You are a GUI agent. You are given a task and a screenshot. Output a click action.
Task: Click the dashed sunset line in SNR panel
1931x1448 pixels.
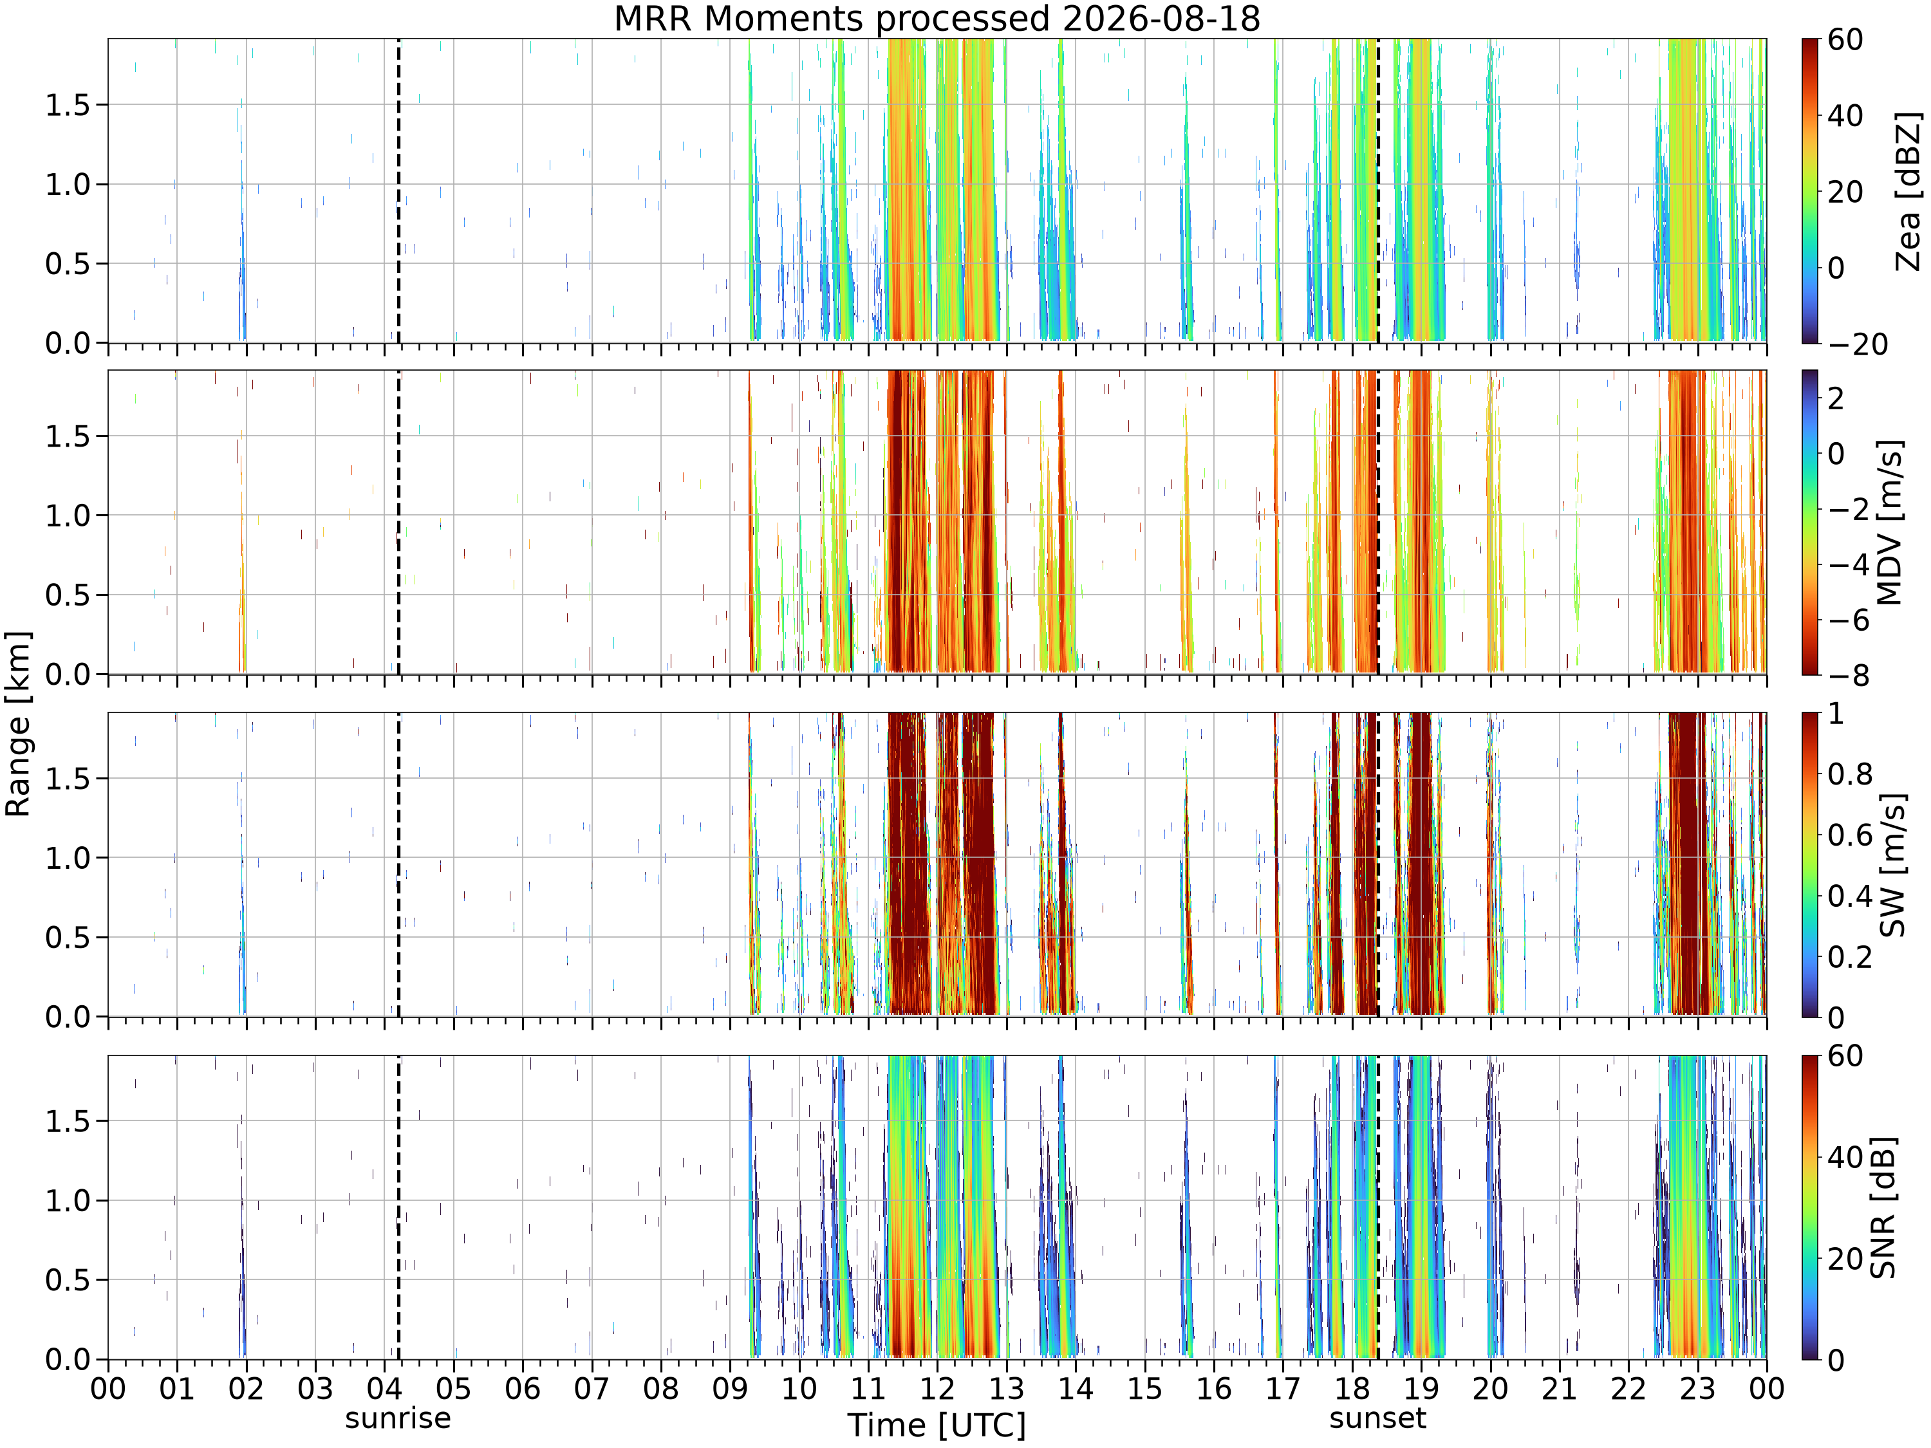tap(1377, 1207)
